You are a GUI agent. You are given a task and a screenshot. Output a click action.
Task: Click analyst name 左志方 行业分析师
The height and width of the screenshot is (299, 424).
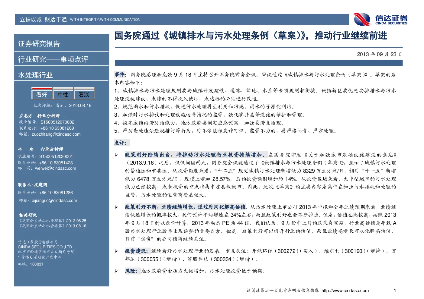(39, 116)
